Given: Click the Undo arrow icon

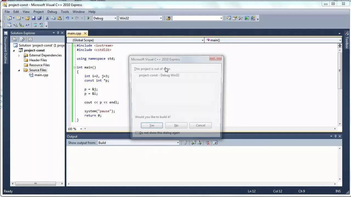Looking at the screenshot, I should 67,18.
